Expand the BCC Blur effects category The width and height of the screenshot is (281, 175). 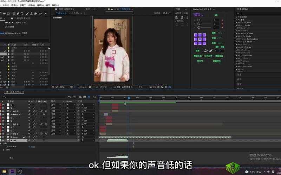click(x=237, y=28)
